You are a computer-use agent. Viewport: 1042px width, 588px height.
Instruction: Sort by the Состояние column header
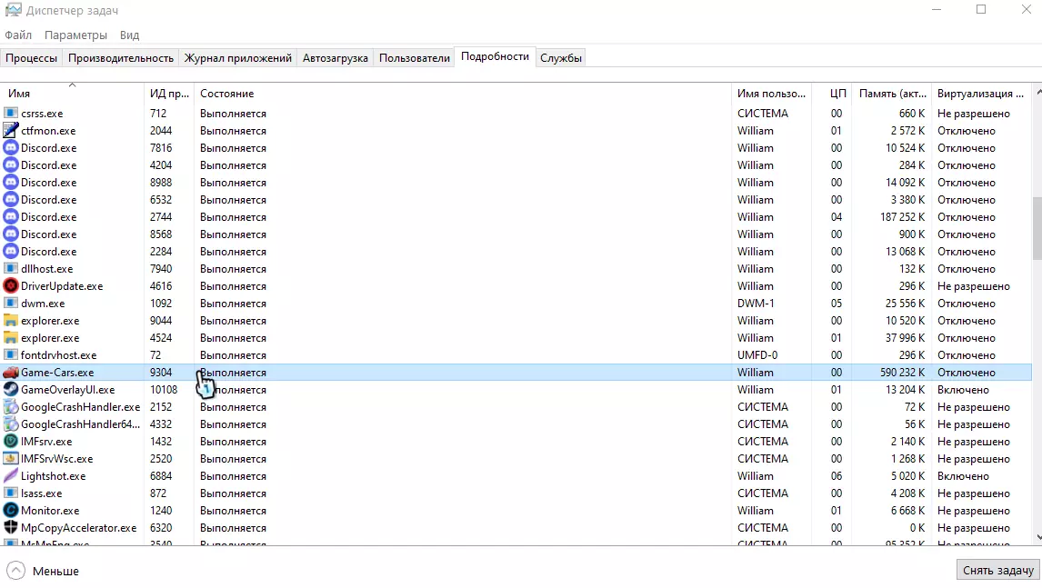(463, 94)
